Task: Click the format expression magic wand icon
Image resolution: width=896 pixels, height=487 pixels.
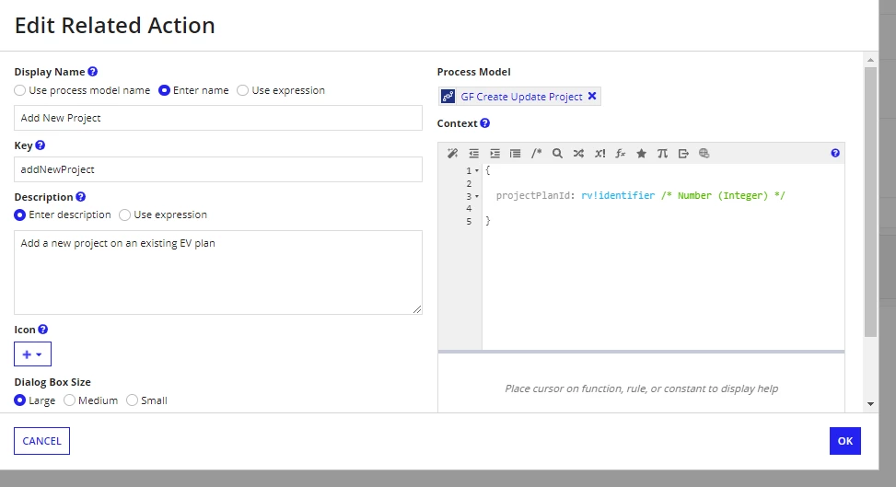Action: pos(452,153)
